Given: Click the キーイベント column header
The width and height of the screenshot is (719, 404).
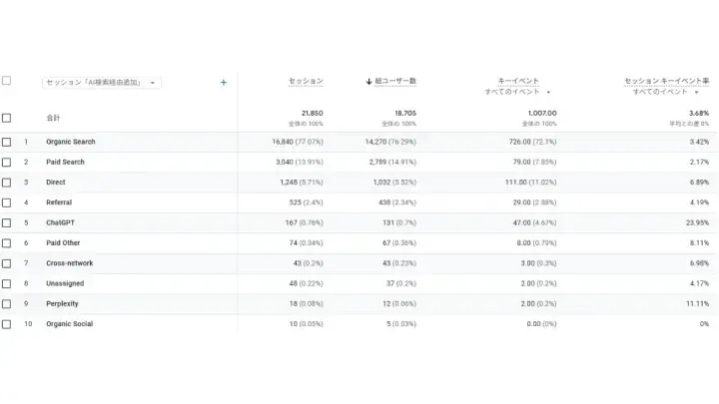Looking at the screenshot, I should point(518,80).
